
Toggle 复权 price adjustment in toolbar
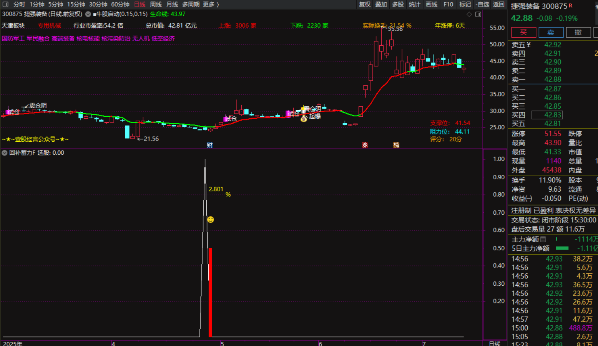[x=364, y=4]
